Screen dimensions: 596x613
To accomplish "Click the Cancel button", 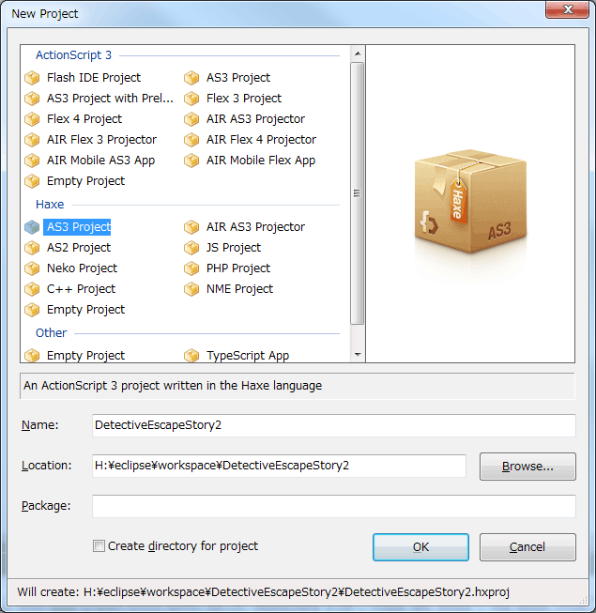I will click(x=527, y=547).
